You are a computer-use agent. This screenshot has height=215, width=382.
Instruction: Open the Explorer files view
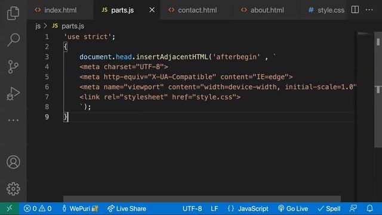coord(13,13)
